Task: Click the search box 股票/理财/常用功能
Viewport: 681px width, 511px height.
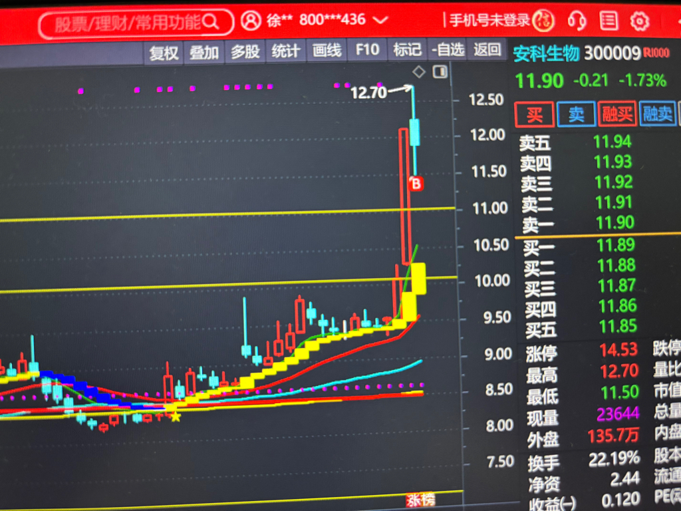Action: tap(136, 23)
